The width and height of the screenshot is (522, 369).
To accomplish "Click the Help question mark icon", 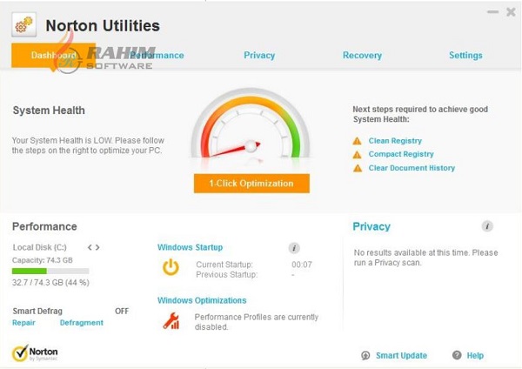I will coord(457,355).
